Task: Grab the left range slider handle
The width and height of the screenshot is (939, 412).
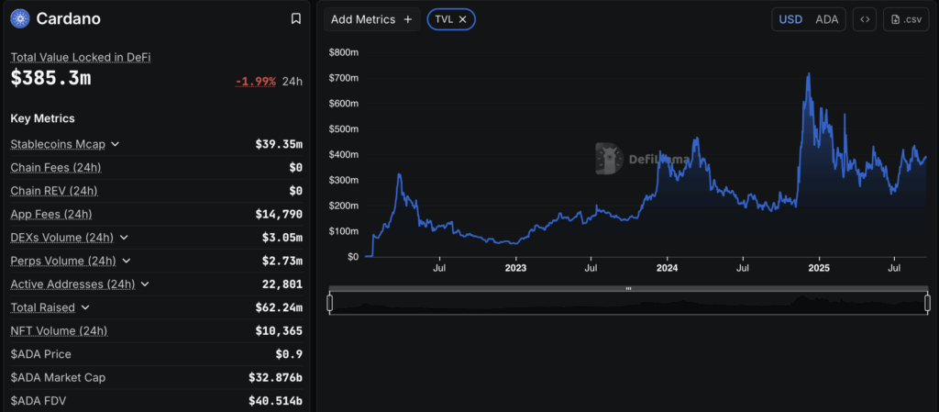Action: pyautogui.click(x=329, y=303)
